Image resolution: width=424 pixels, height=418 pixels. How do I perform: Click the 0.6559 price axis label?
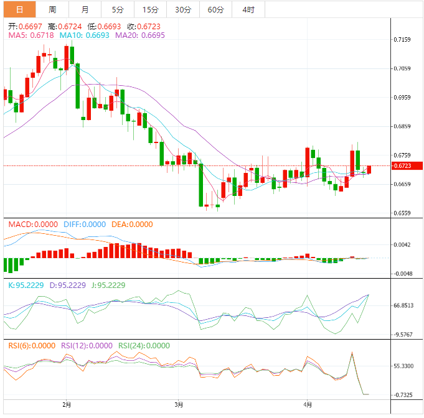click(402, 213)
